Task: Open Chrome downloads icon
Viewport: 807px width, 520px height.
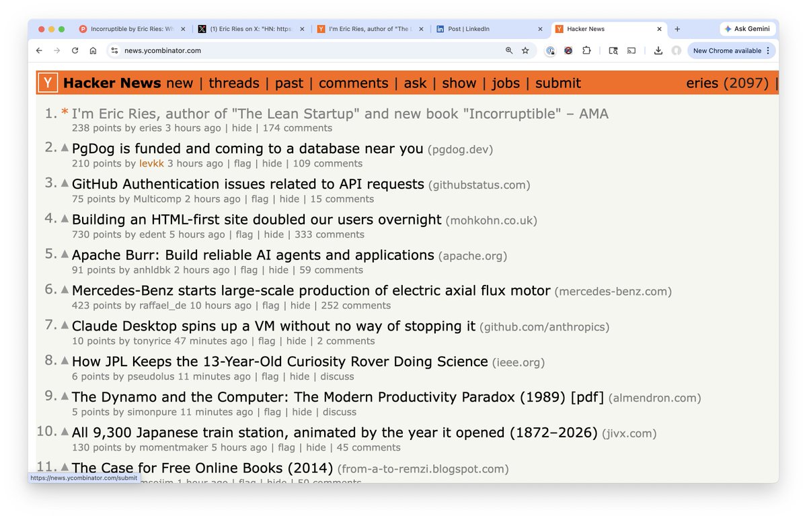Action: 658,50
